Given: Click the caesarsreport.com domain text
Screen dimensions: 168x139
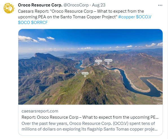Looking at the screenshot, I should [x=40, y=111].
